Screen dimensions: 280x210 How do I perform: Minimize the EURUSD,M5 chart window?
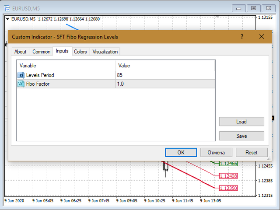[239, 7]
